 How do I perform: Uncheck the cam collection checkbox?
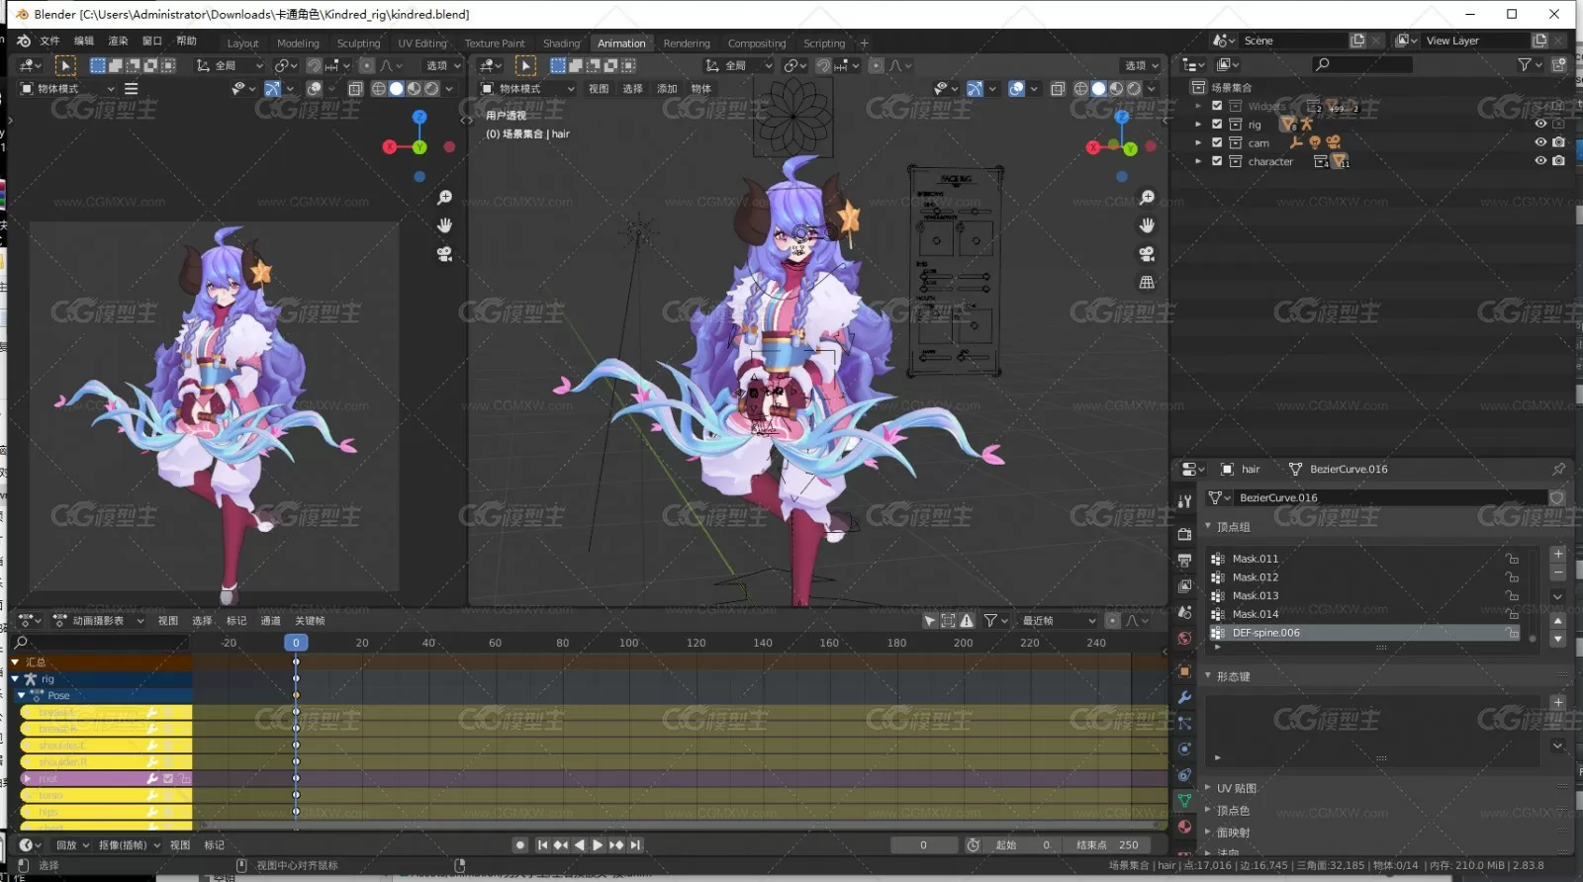(1217, 142)
